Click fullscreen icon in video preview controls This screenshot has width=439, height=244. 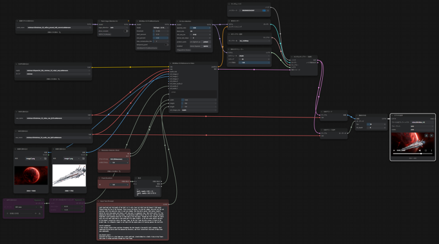425,150
